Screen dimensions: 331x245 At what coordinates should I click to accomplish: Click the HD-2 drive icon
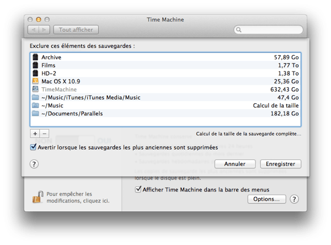point(36,73)
